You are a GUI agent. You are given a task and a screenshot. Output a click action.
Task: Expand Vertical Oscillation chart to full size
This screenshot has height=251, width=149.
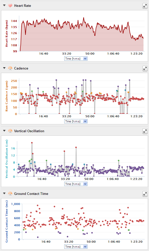click(145, 131)
